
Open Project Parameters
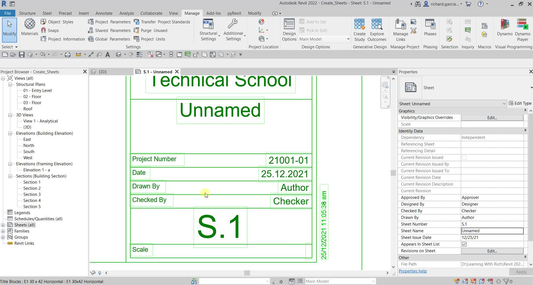click(x=109, y=22)
